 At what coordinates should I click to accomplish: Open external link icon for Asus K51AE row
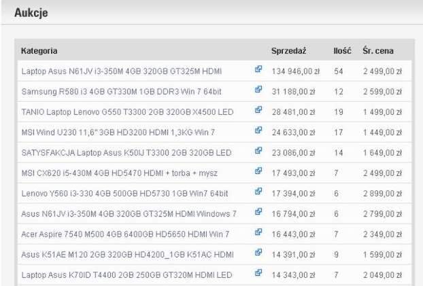pyautogui.click(x=258, y=252)
